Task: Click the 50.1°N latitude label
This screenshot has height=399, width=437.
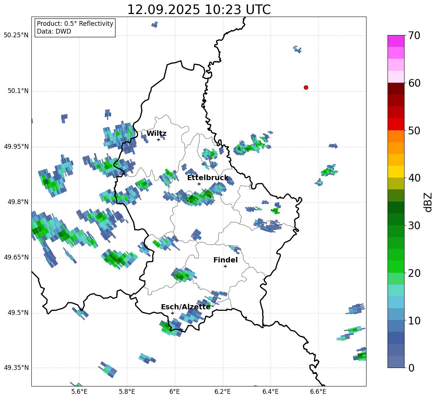Action: [x=18, y=91]
